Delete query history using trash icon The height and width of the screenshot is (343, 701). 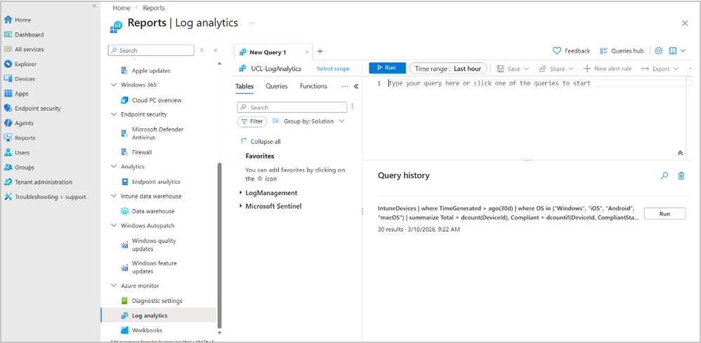(681, 176)
